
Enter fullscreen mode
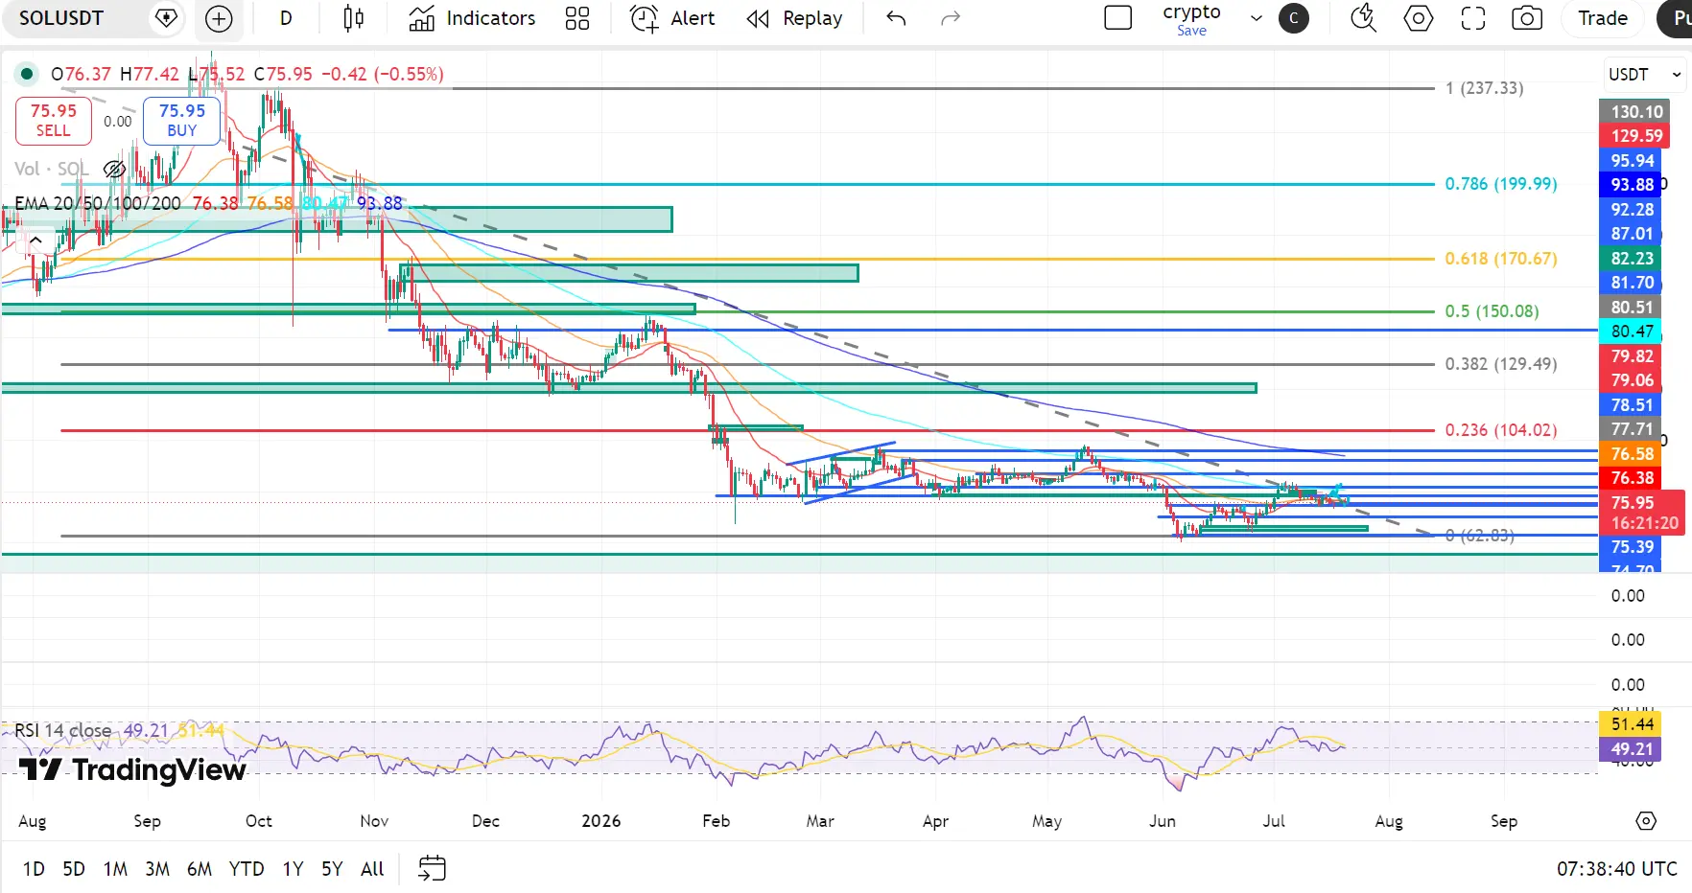point(1473,18)
